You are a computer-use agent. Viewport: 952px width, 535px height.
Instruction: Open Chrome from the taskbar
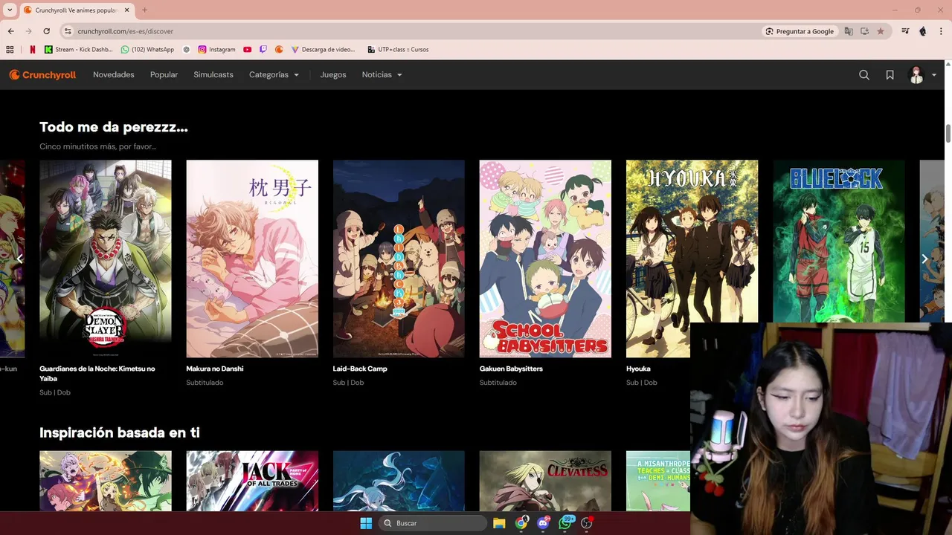pos(521,523)
